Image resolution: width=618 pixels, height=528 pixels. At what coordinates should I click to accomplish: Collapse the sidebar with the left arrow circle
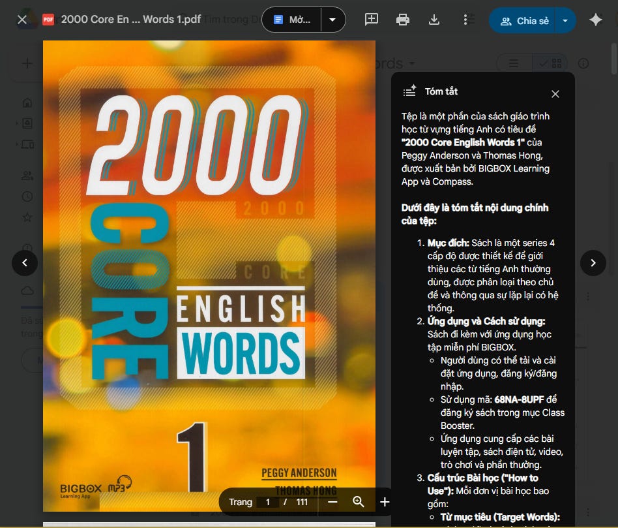point(25,262)
